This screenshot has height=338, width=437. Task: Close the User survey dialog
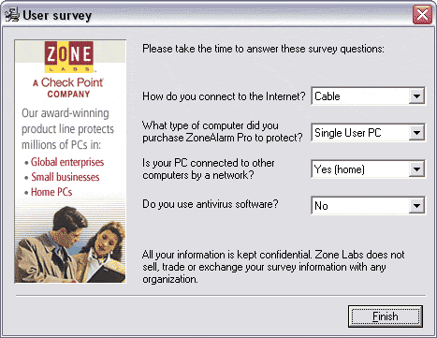pyautogui.click(x=422, y=15)
